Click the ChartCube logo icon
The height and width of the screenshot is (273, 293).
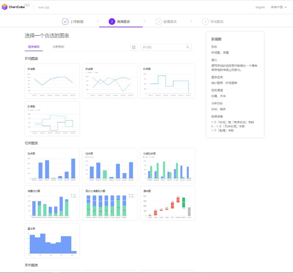[4, 7]
